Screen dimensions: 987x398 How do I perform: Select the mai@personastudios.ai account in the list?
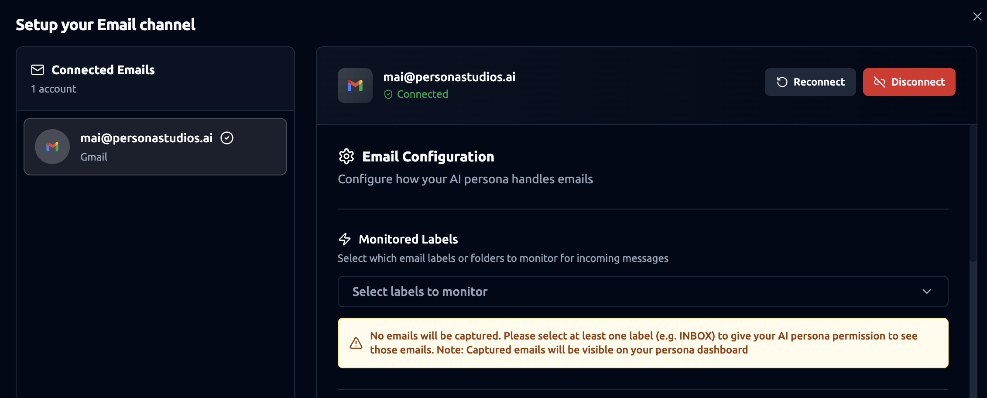click(x=155, y=147)
